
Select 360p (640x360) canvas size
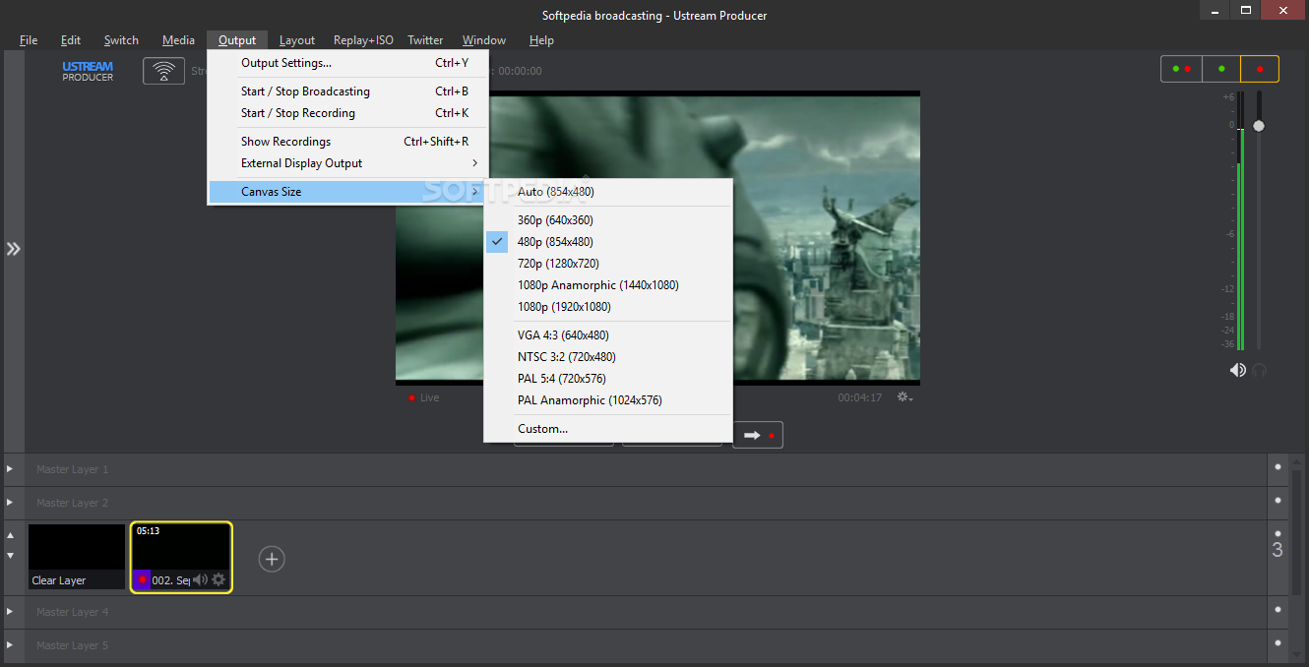pyautogui.click(x=608, y=220)
